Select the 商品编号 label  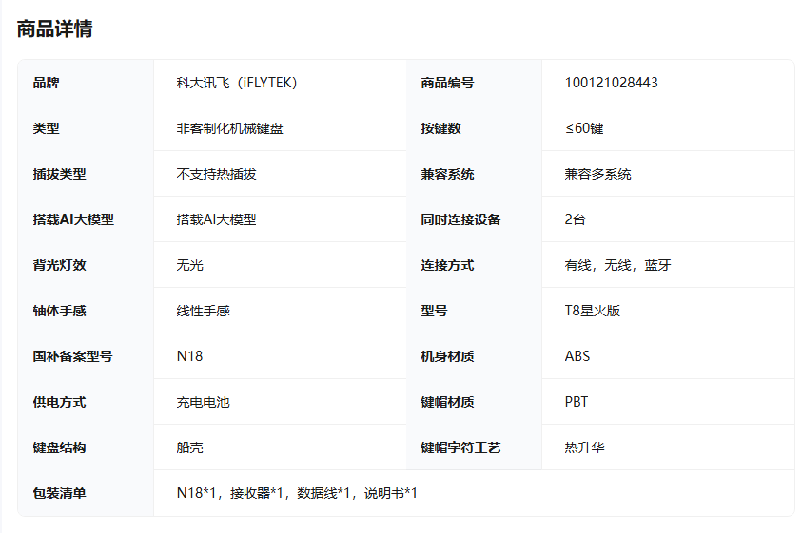[x=447, y=83]
